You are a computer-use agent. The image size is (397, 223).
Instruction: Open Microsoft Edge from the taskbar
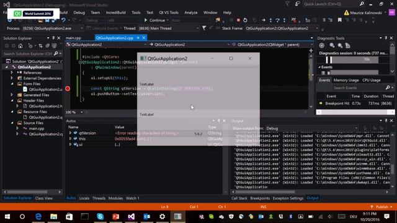point(38,217)
